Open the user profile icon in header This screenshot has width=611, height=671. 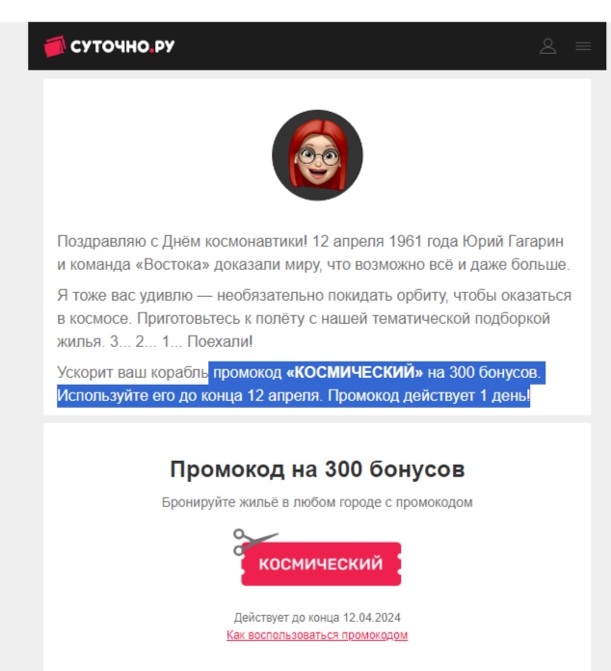click(547, 46)
